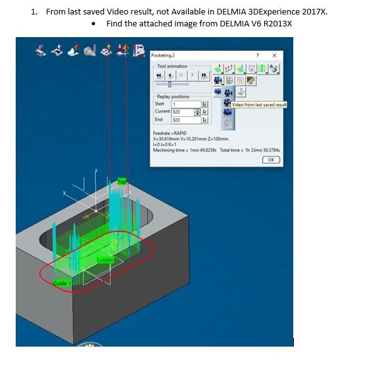The height and width of the screenshot is (368, 387).
Task: Click the X=30.619mm Y=10.201mm Z=100mm line
Action: (x=191, y=139)
